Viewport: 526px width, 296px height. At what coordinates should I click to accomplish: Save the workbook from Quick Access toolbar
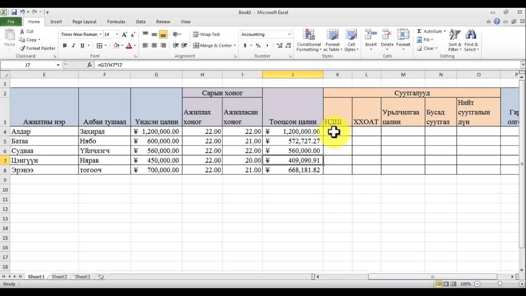14,12
